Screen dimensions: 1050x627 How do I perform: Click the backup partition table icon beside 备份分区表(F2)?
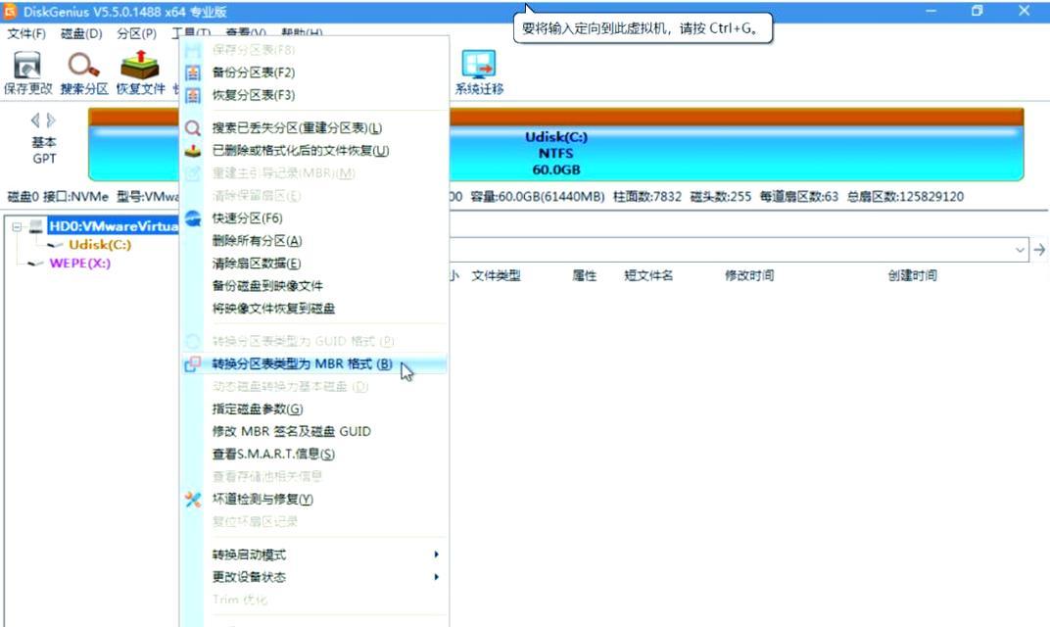(x=193, y=72)
